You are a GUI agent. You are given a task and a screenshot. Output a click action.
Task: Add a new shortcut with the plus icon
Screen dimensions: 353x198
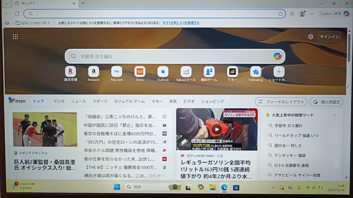tap(279, 71)
